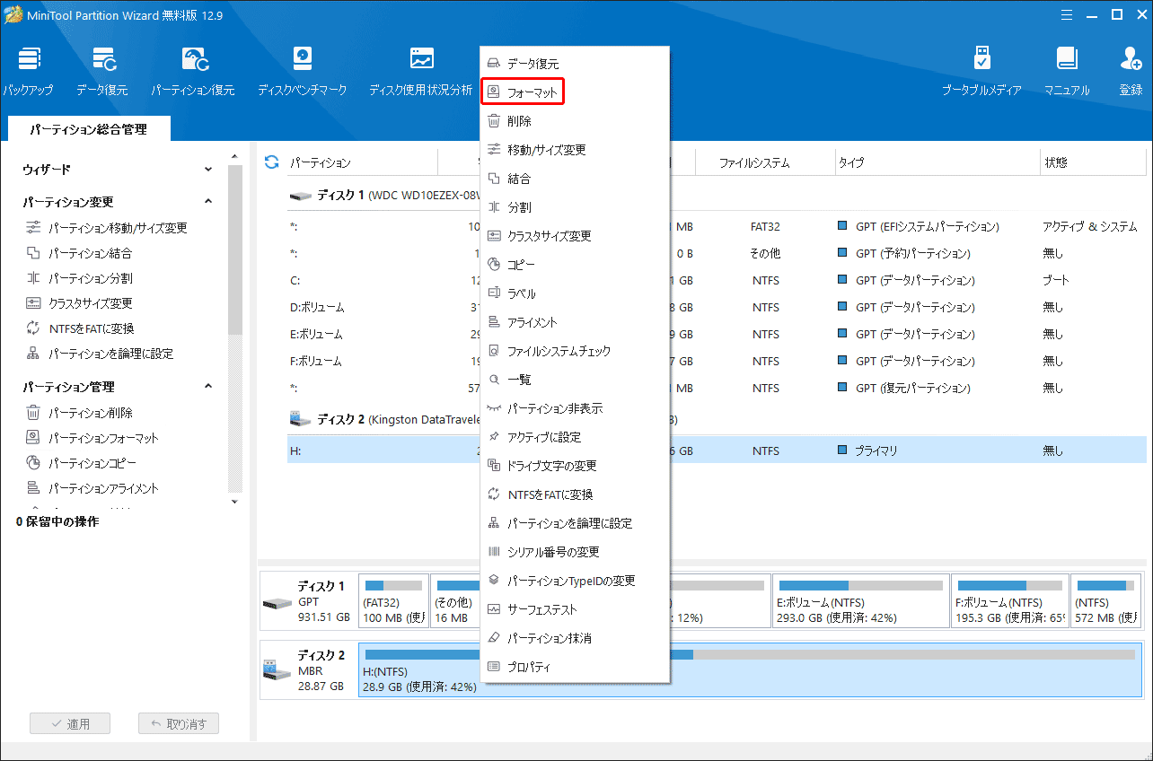Choose クラスタサイズ変更 in the context menu
This screenshot has height=761, width=1153.
pos(575,236)
